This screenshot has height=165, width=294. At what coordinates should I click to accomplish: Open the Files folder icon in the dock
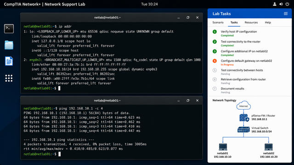click(9, 45)
